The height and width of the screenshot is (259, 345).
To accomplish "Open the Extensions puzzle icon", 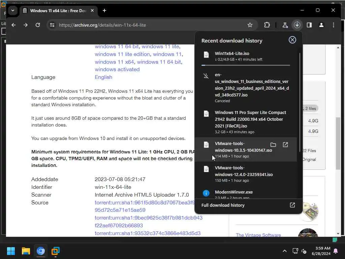I will pos(267,25).
